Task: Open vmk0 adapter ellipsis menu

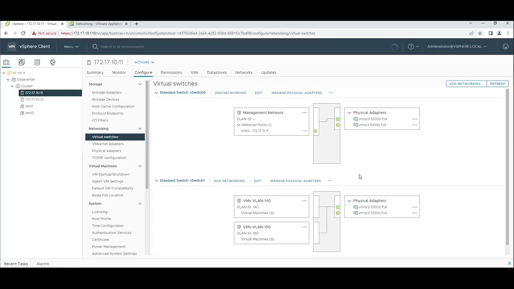Action: tap(304, 131)
